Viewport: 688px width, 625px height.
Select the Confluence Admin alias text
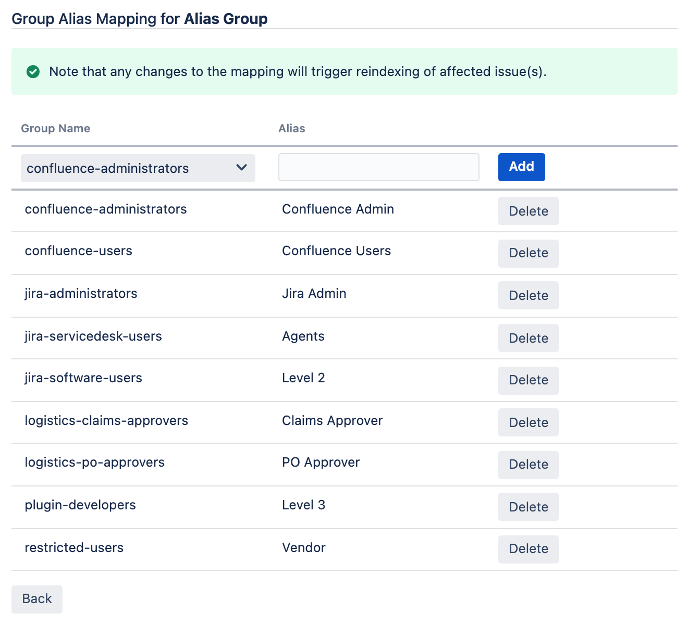tap(338, 209)
